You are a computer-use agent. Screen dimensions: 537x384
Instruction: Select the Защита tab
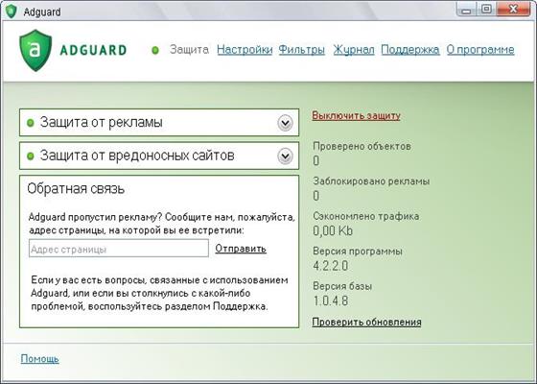[x=189, y=49]
